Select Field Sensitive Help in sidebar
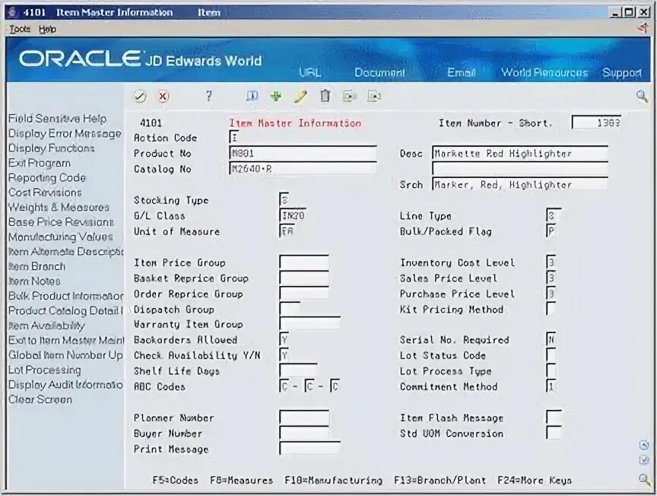This screenshot has height=496, width=657. pyautogui.click(x=57, y=119)
